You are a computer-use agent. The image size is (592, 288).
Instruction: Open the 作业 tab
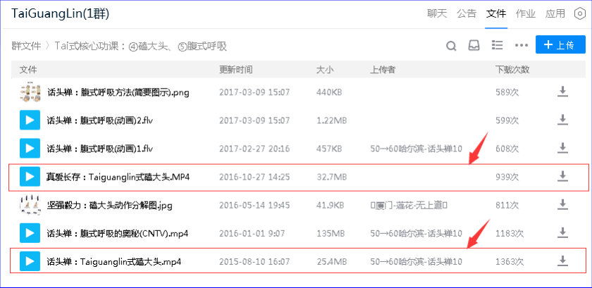(x=526, y=14)
